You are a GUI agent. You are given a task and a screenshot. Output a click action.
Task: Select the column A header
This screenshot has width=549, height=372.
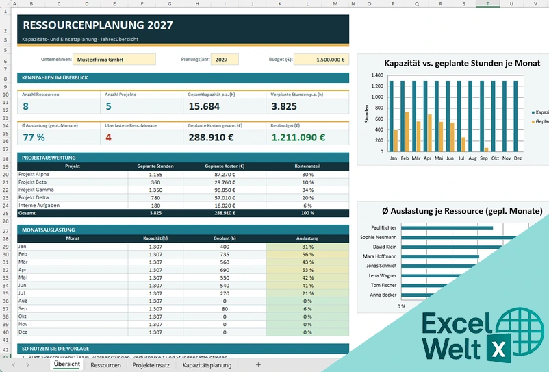tap(14, 4)
